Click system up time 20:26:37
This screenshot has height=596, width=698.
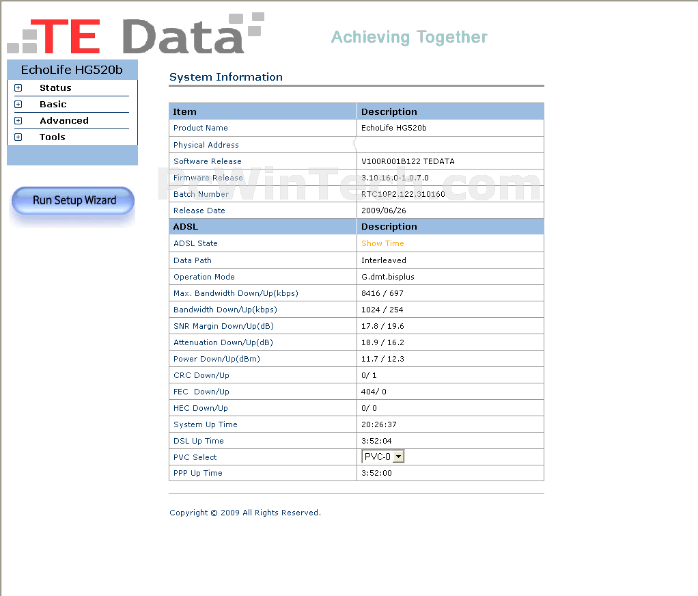pyautogui.click(x=379, y=425)
